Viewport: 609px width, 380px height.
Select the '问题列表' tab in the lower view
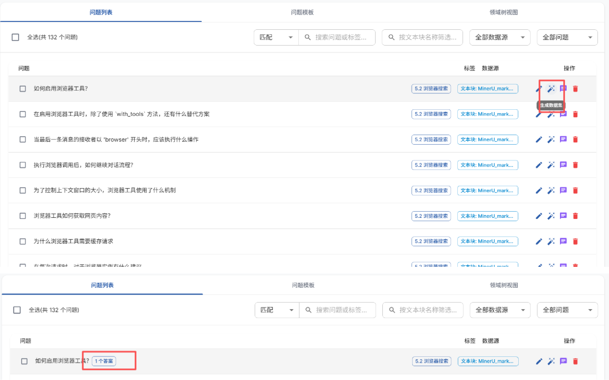102,285
